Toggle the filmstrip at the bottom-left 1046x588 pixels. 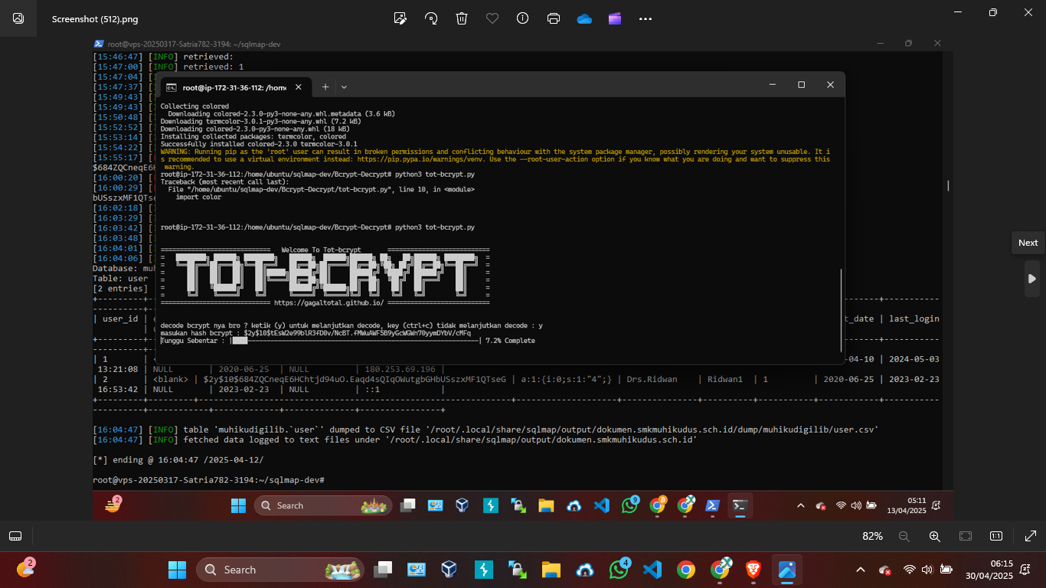click(15, 536)
